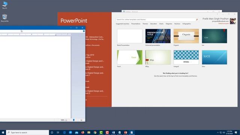Click the WordPad zoom out minus button
240x135 pixels.
click(x=66, y=120)
